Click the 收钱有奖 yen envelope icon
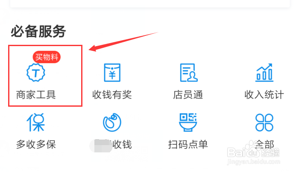 tap(112, 73)
